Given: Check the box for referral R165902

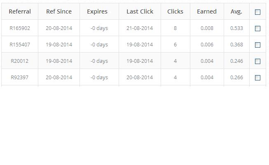Looking at the screenshot, I should click(x=258, y=28).
